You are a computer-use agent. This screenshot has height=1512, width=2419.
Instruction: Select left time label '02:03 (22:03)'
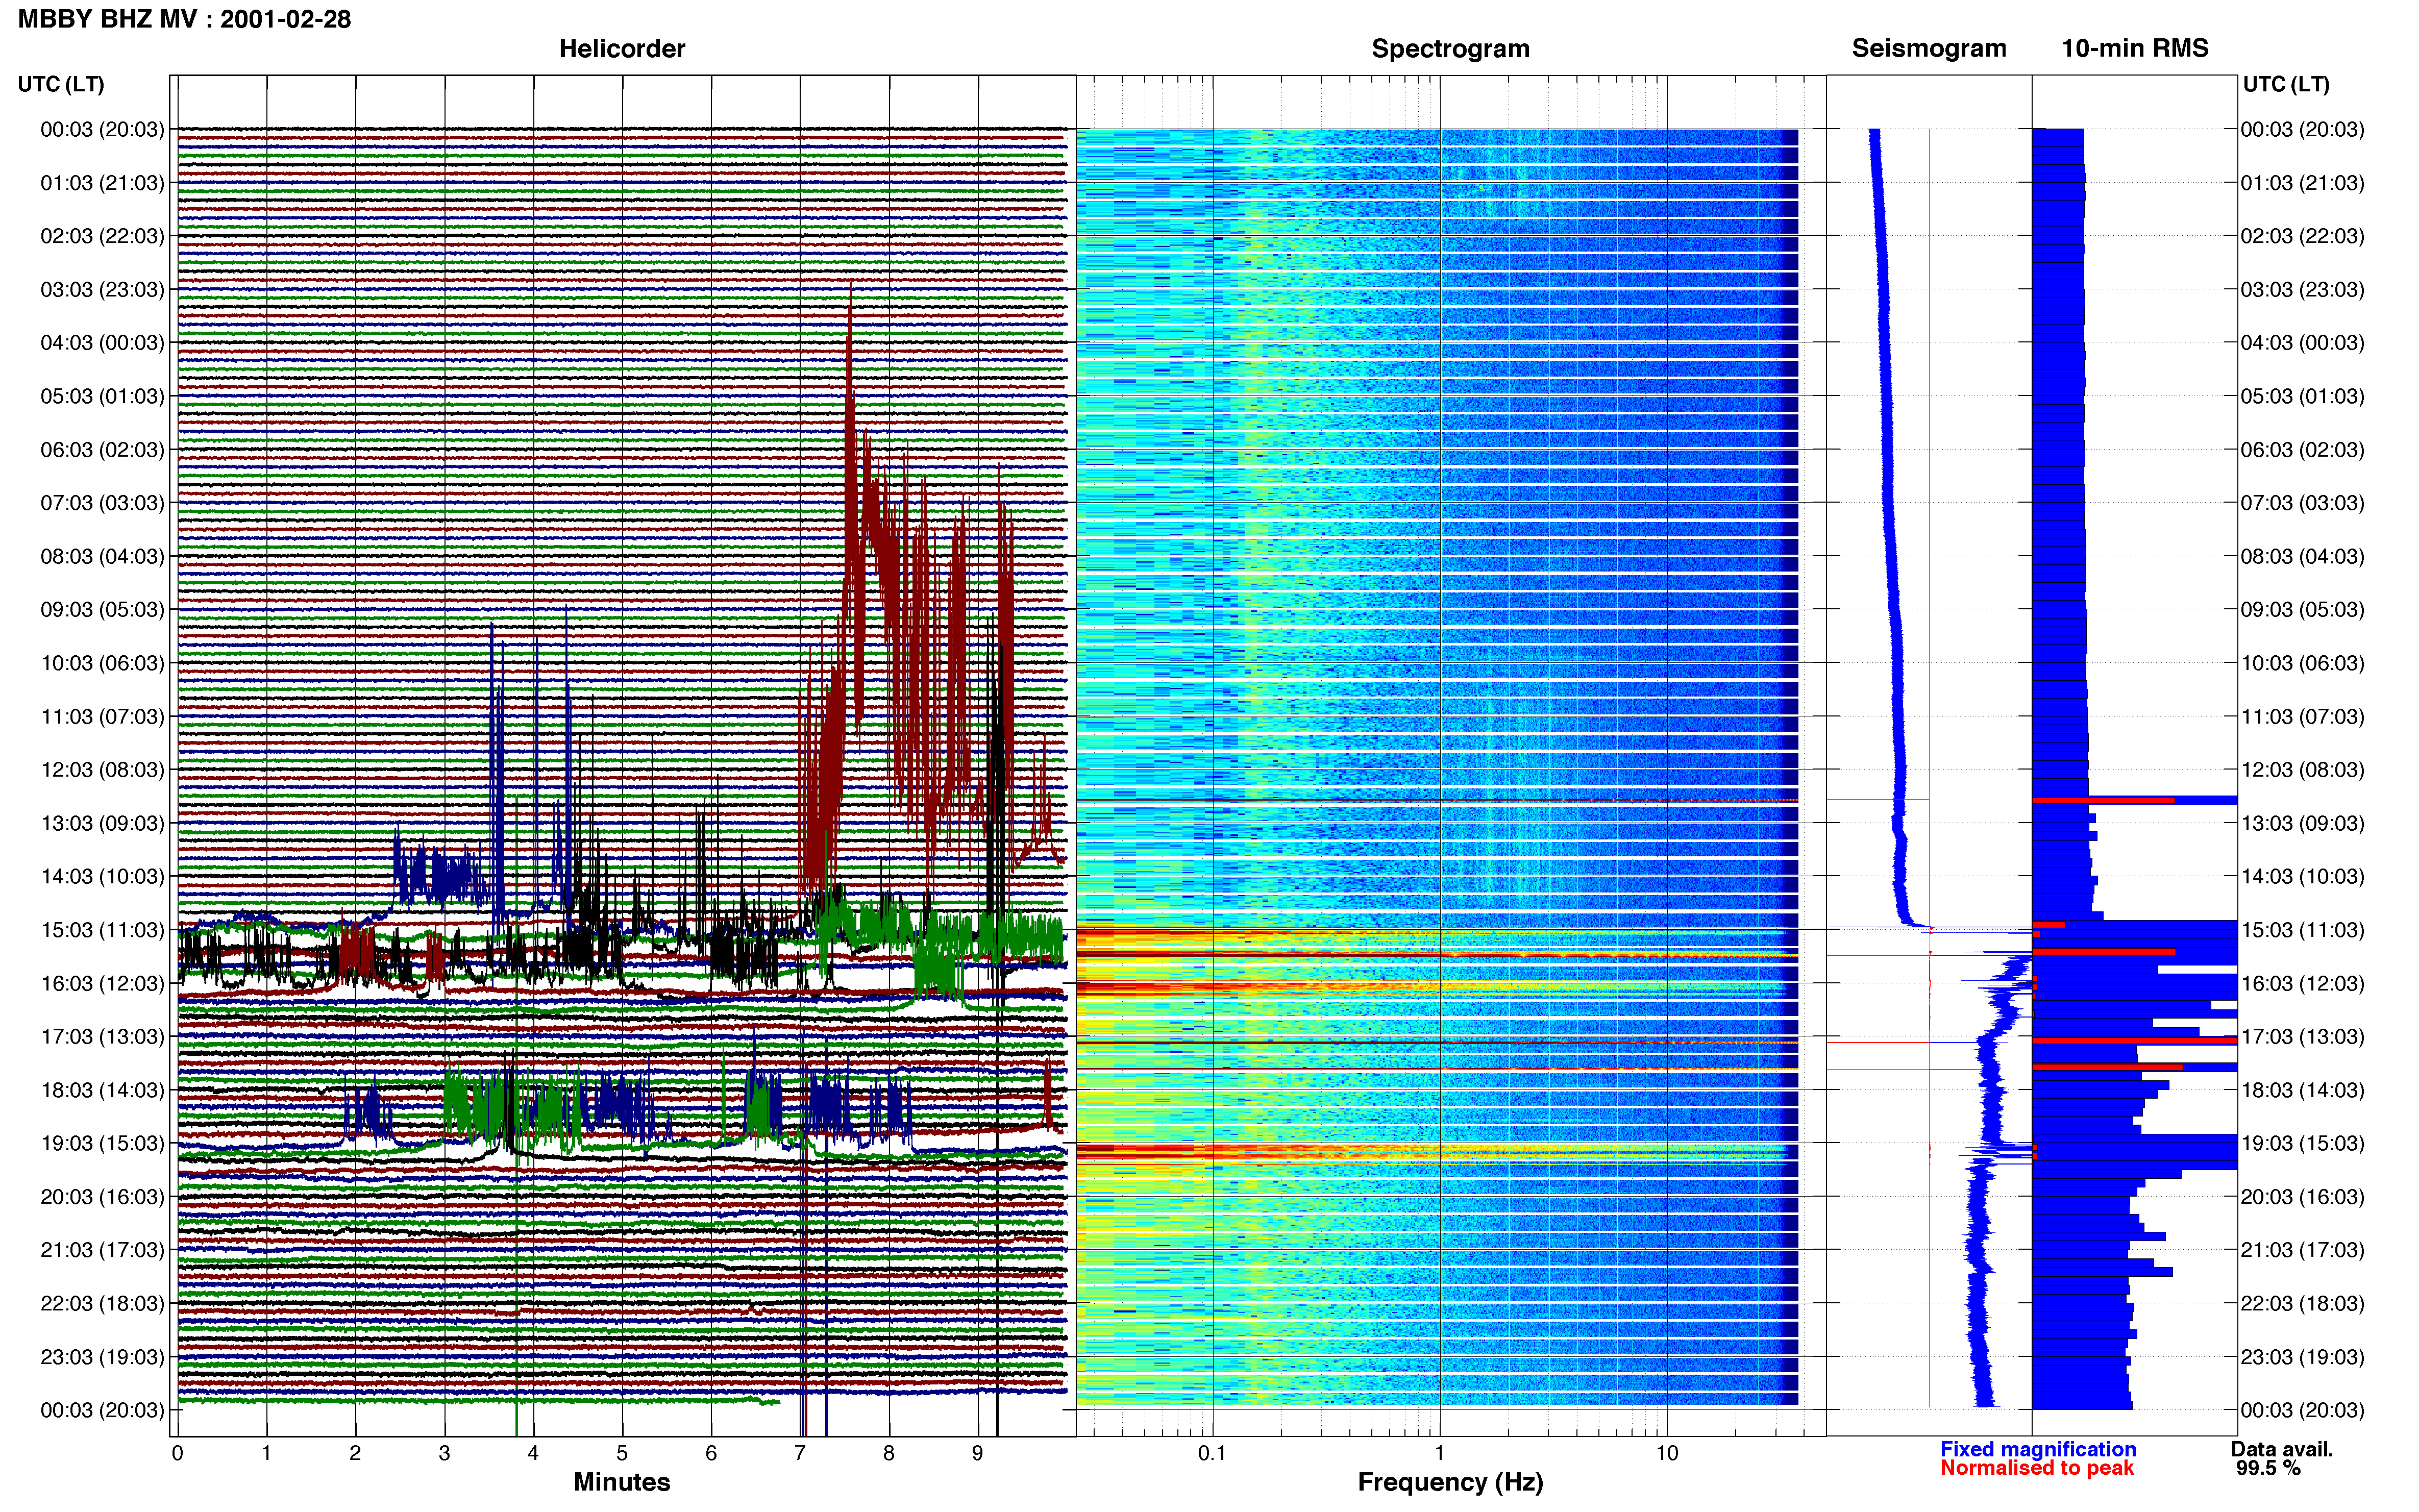(102, 236)
